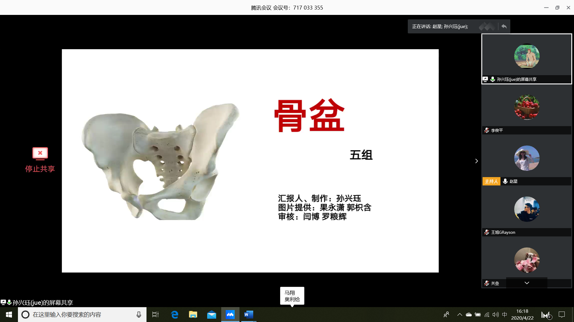This screenshot has height=322, width=574.
Task: Open the Windows Start menu
Action: tap(9, 315)
